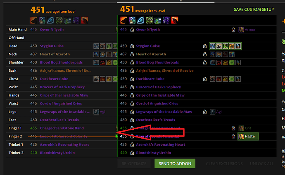Click last azerite icon on optimized Blood Bog Shoulderpads

click(x=238, y=62)
